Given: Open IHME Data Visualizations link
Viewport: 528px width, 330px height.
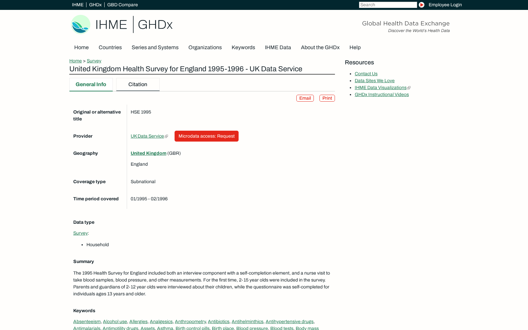Looking at the screenshot, I should click(380, 87).
